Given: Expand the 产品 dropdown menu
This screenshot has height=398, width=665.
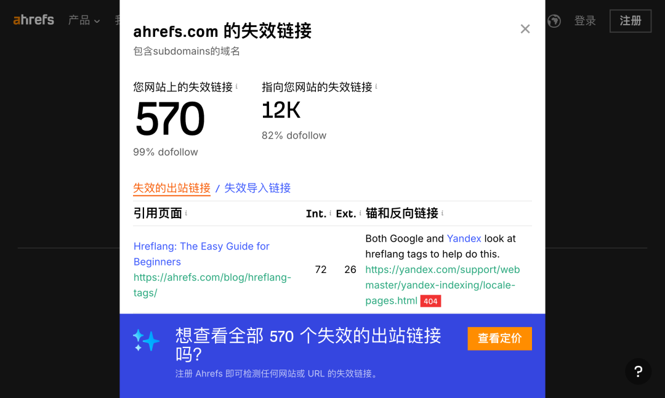Looking at the screenshot, I should [84, 20].
